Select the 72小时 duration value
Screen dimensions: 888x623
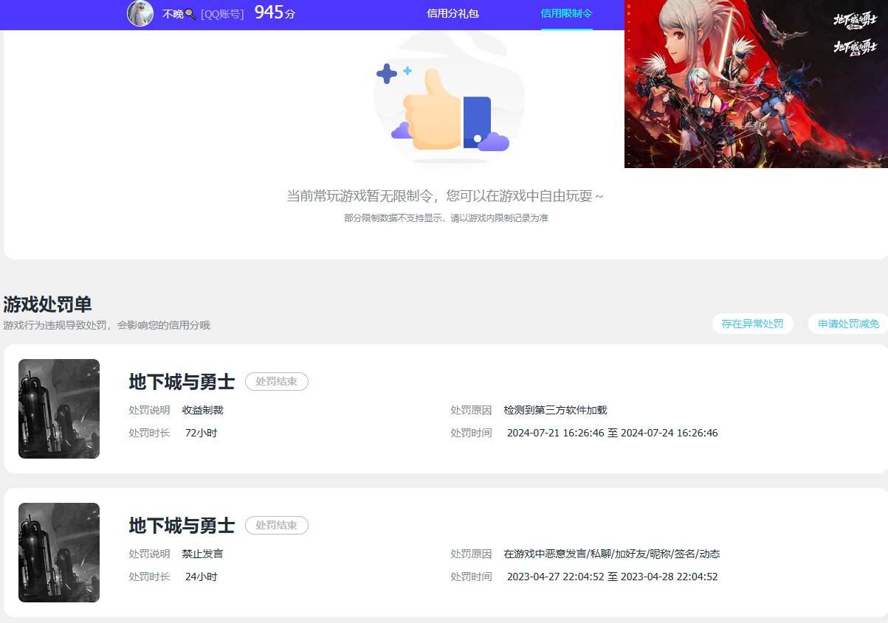[x=201, y=433]
